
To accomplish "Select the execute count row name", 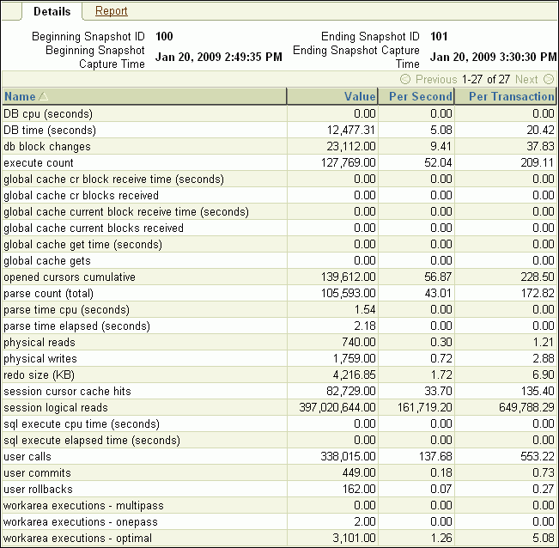I will tap(39, 162).
